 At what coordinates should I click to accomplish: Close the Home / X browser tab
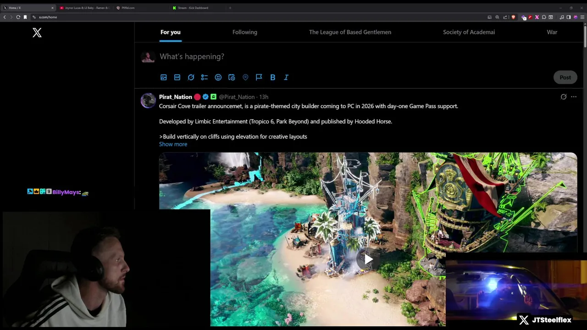[x=52, y=8]
